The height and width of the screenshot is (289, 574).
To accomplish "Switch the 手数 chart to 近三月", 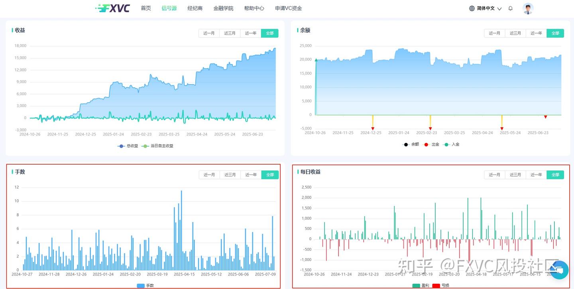I will (230, 175).
